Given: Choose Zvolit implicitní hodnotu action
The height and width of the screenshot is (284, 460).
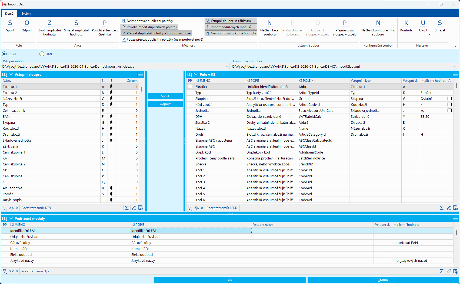Looking at the screenshot, I should coord(49,28).
